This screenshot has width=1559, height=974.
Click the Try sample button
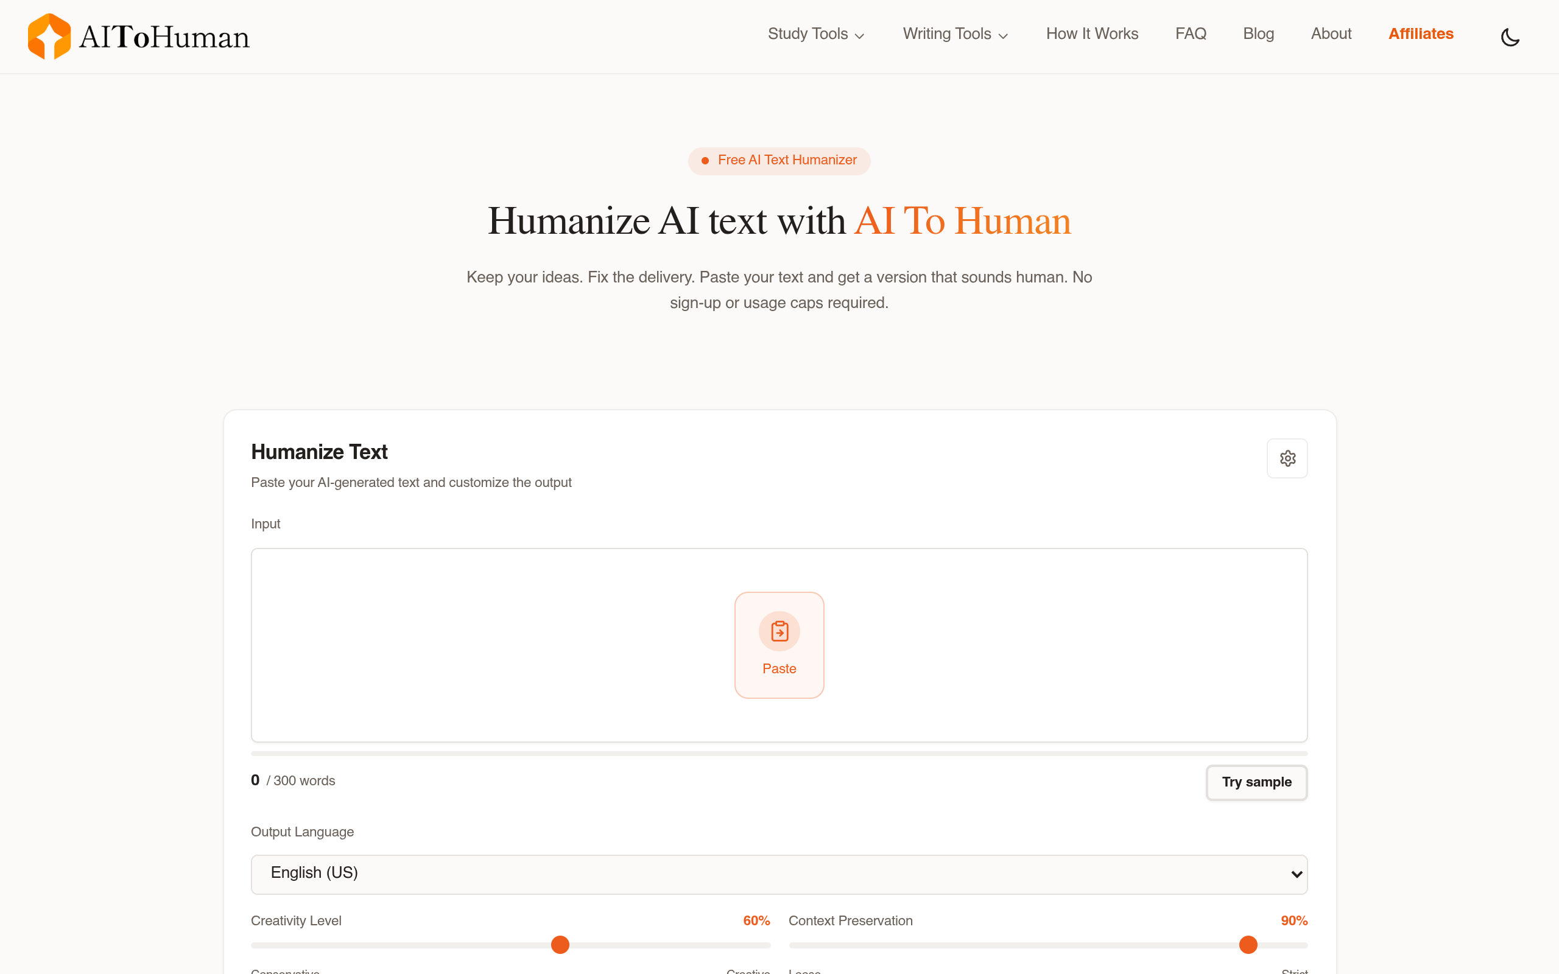[x=1256, y=782]
